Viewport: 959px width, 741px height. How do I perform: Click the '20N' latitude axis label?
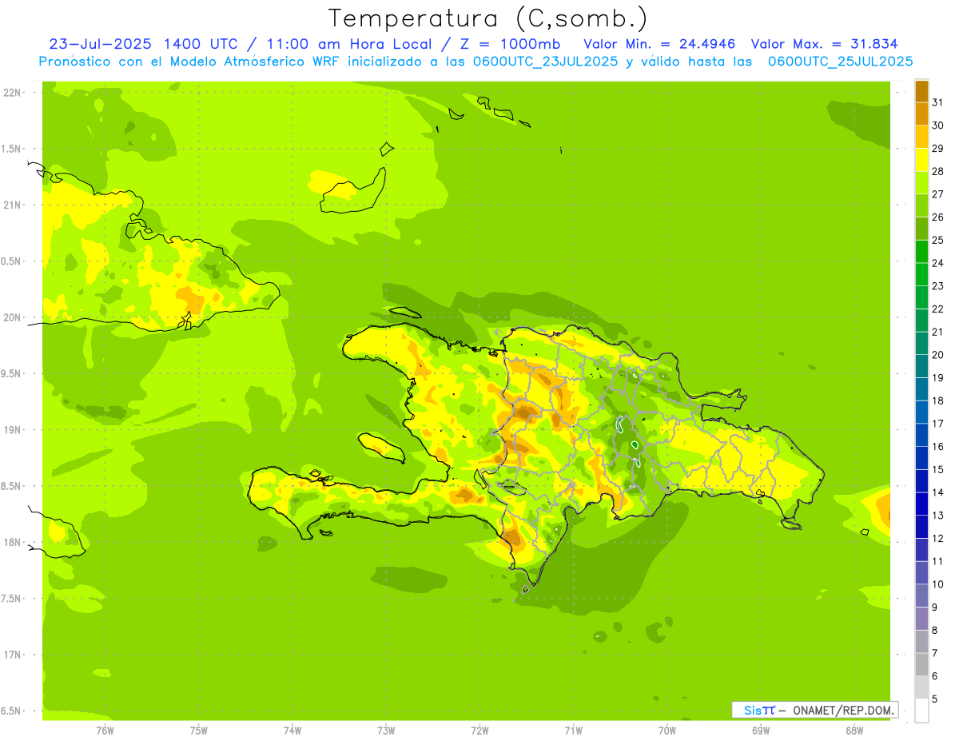coord(12,317)
